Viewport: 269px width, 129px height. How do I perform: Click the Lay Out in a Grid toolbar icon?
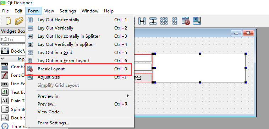click(x=164, y=21)
